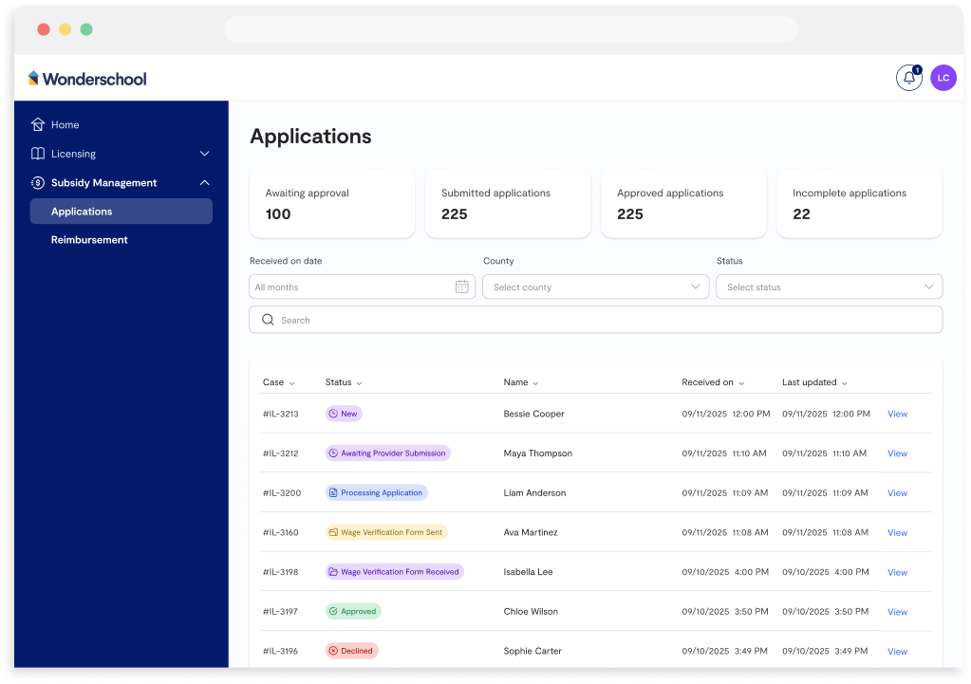The width and height of the screenshot is (971, 684).
Task: Click the Home house icon in sidebar
Action: tap(38, 124)
